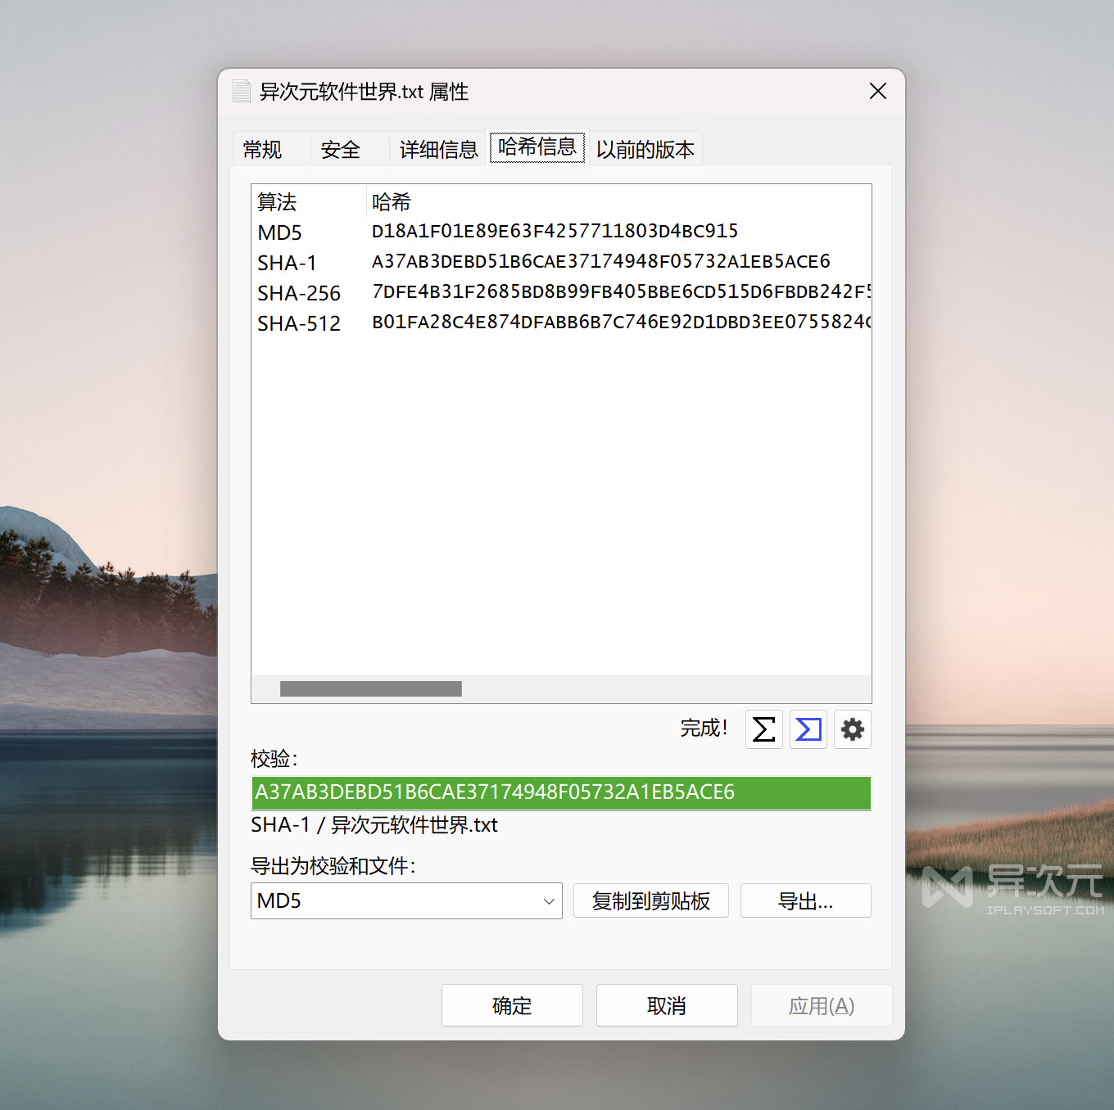Open the hash settings gear icon
This screenshot has height=1110, width=1114.
(x=852, y=729)
